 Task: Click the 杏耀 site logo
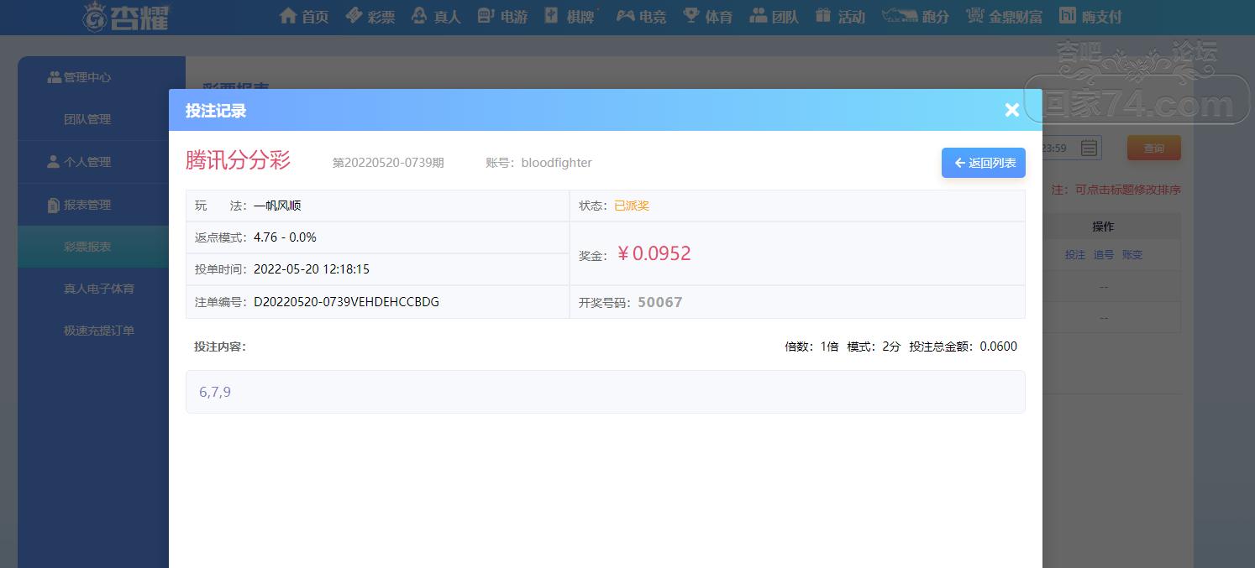126,17
